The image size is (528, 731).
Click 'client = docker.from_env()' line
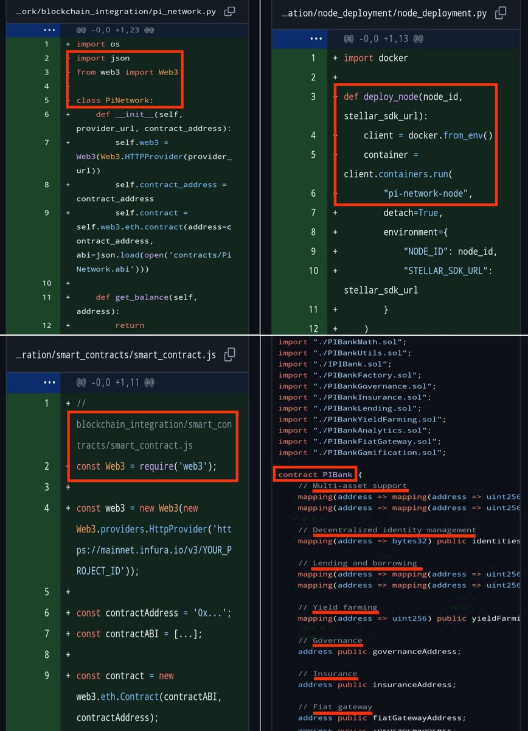tap(428, 135)
